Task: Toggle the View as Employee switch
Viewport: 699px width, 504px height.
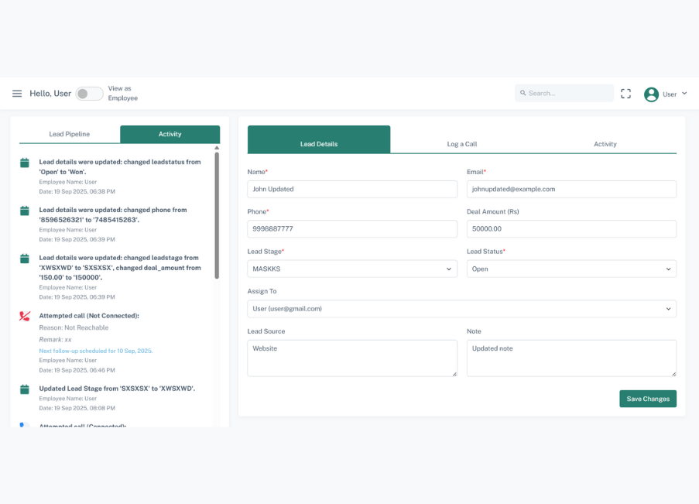Action: click(88, 93)
